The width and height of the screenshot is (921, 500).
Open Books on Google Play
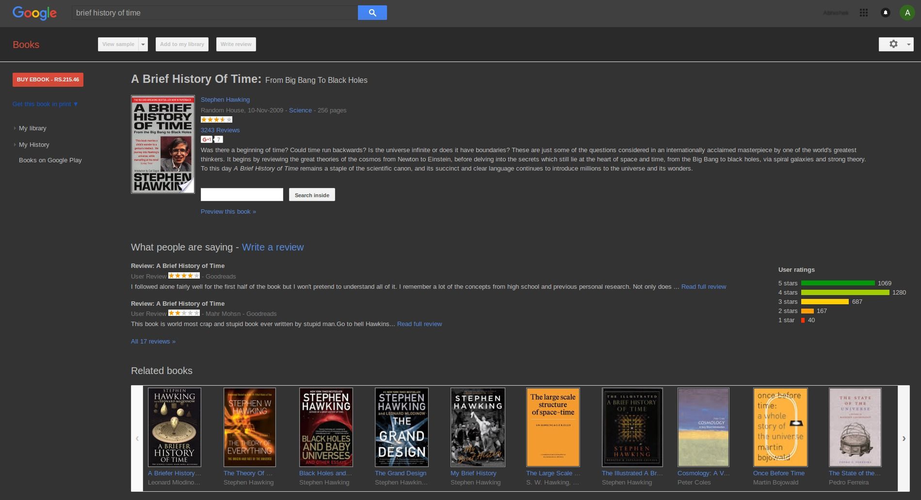[50, 160]
